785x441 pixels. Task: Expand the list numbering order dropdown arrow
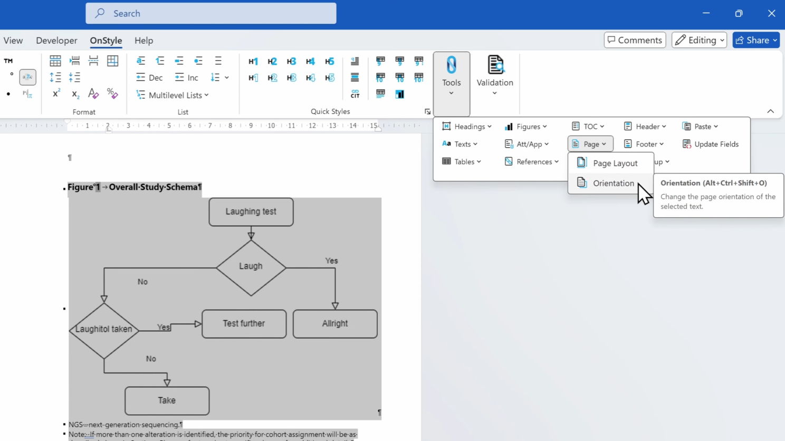point(227,78)
